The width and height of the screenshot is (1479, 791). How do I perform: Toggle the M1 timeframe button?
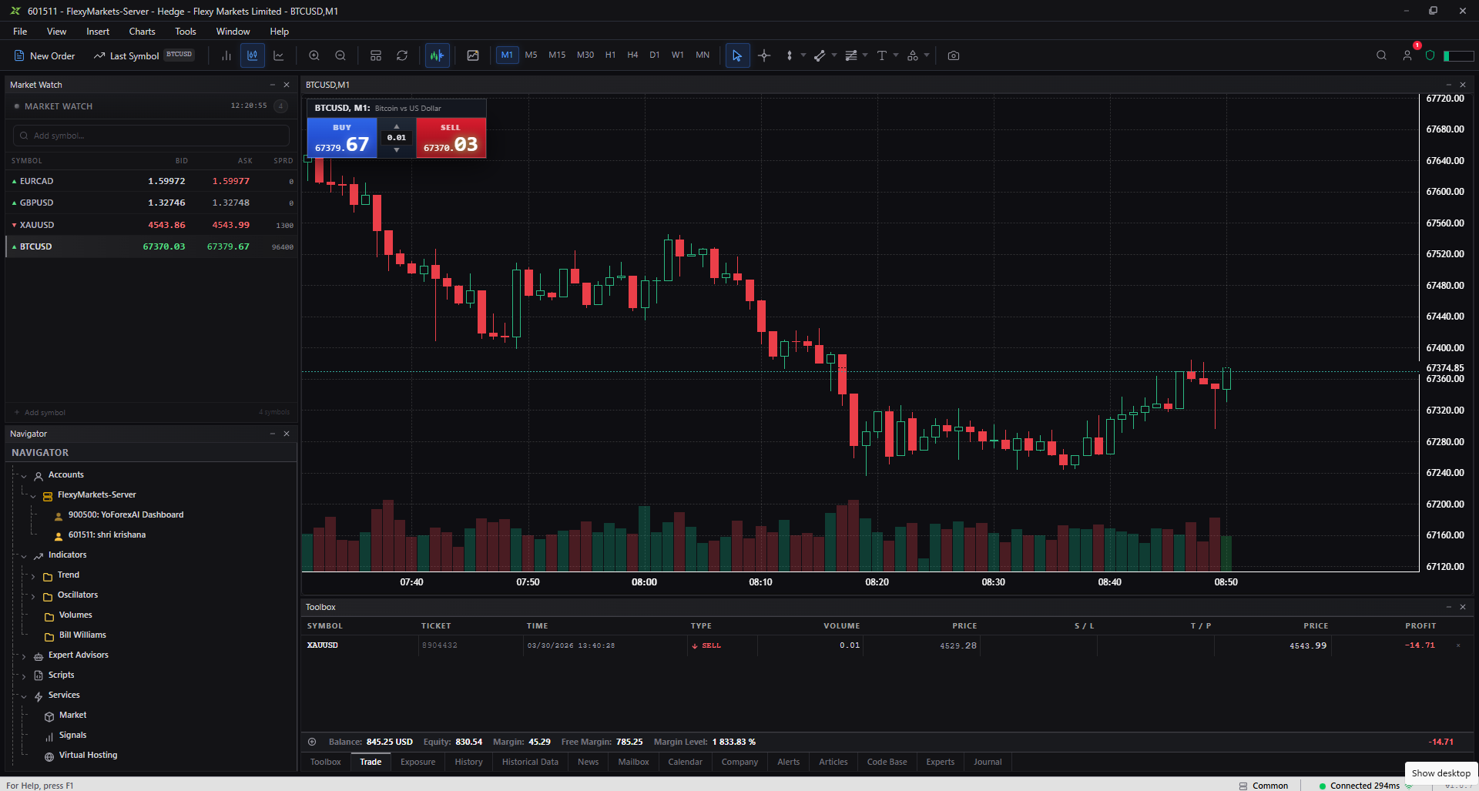coord(507,55)
